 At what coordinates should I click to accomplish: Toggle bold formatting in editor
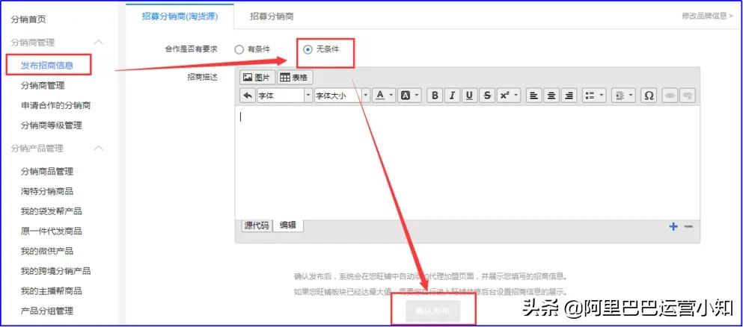click(x=434, y=96)
